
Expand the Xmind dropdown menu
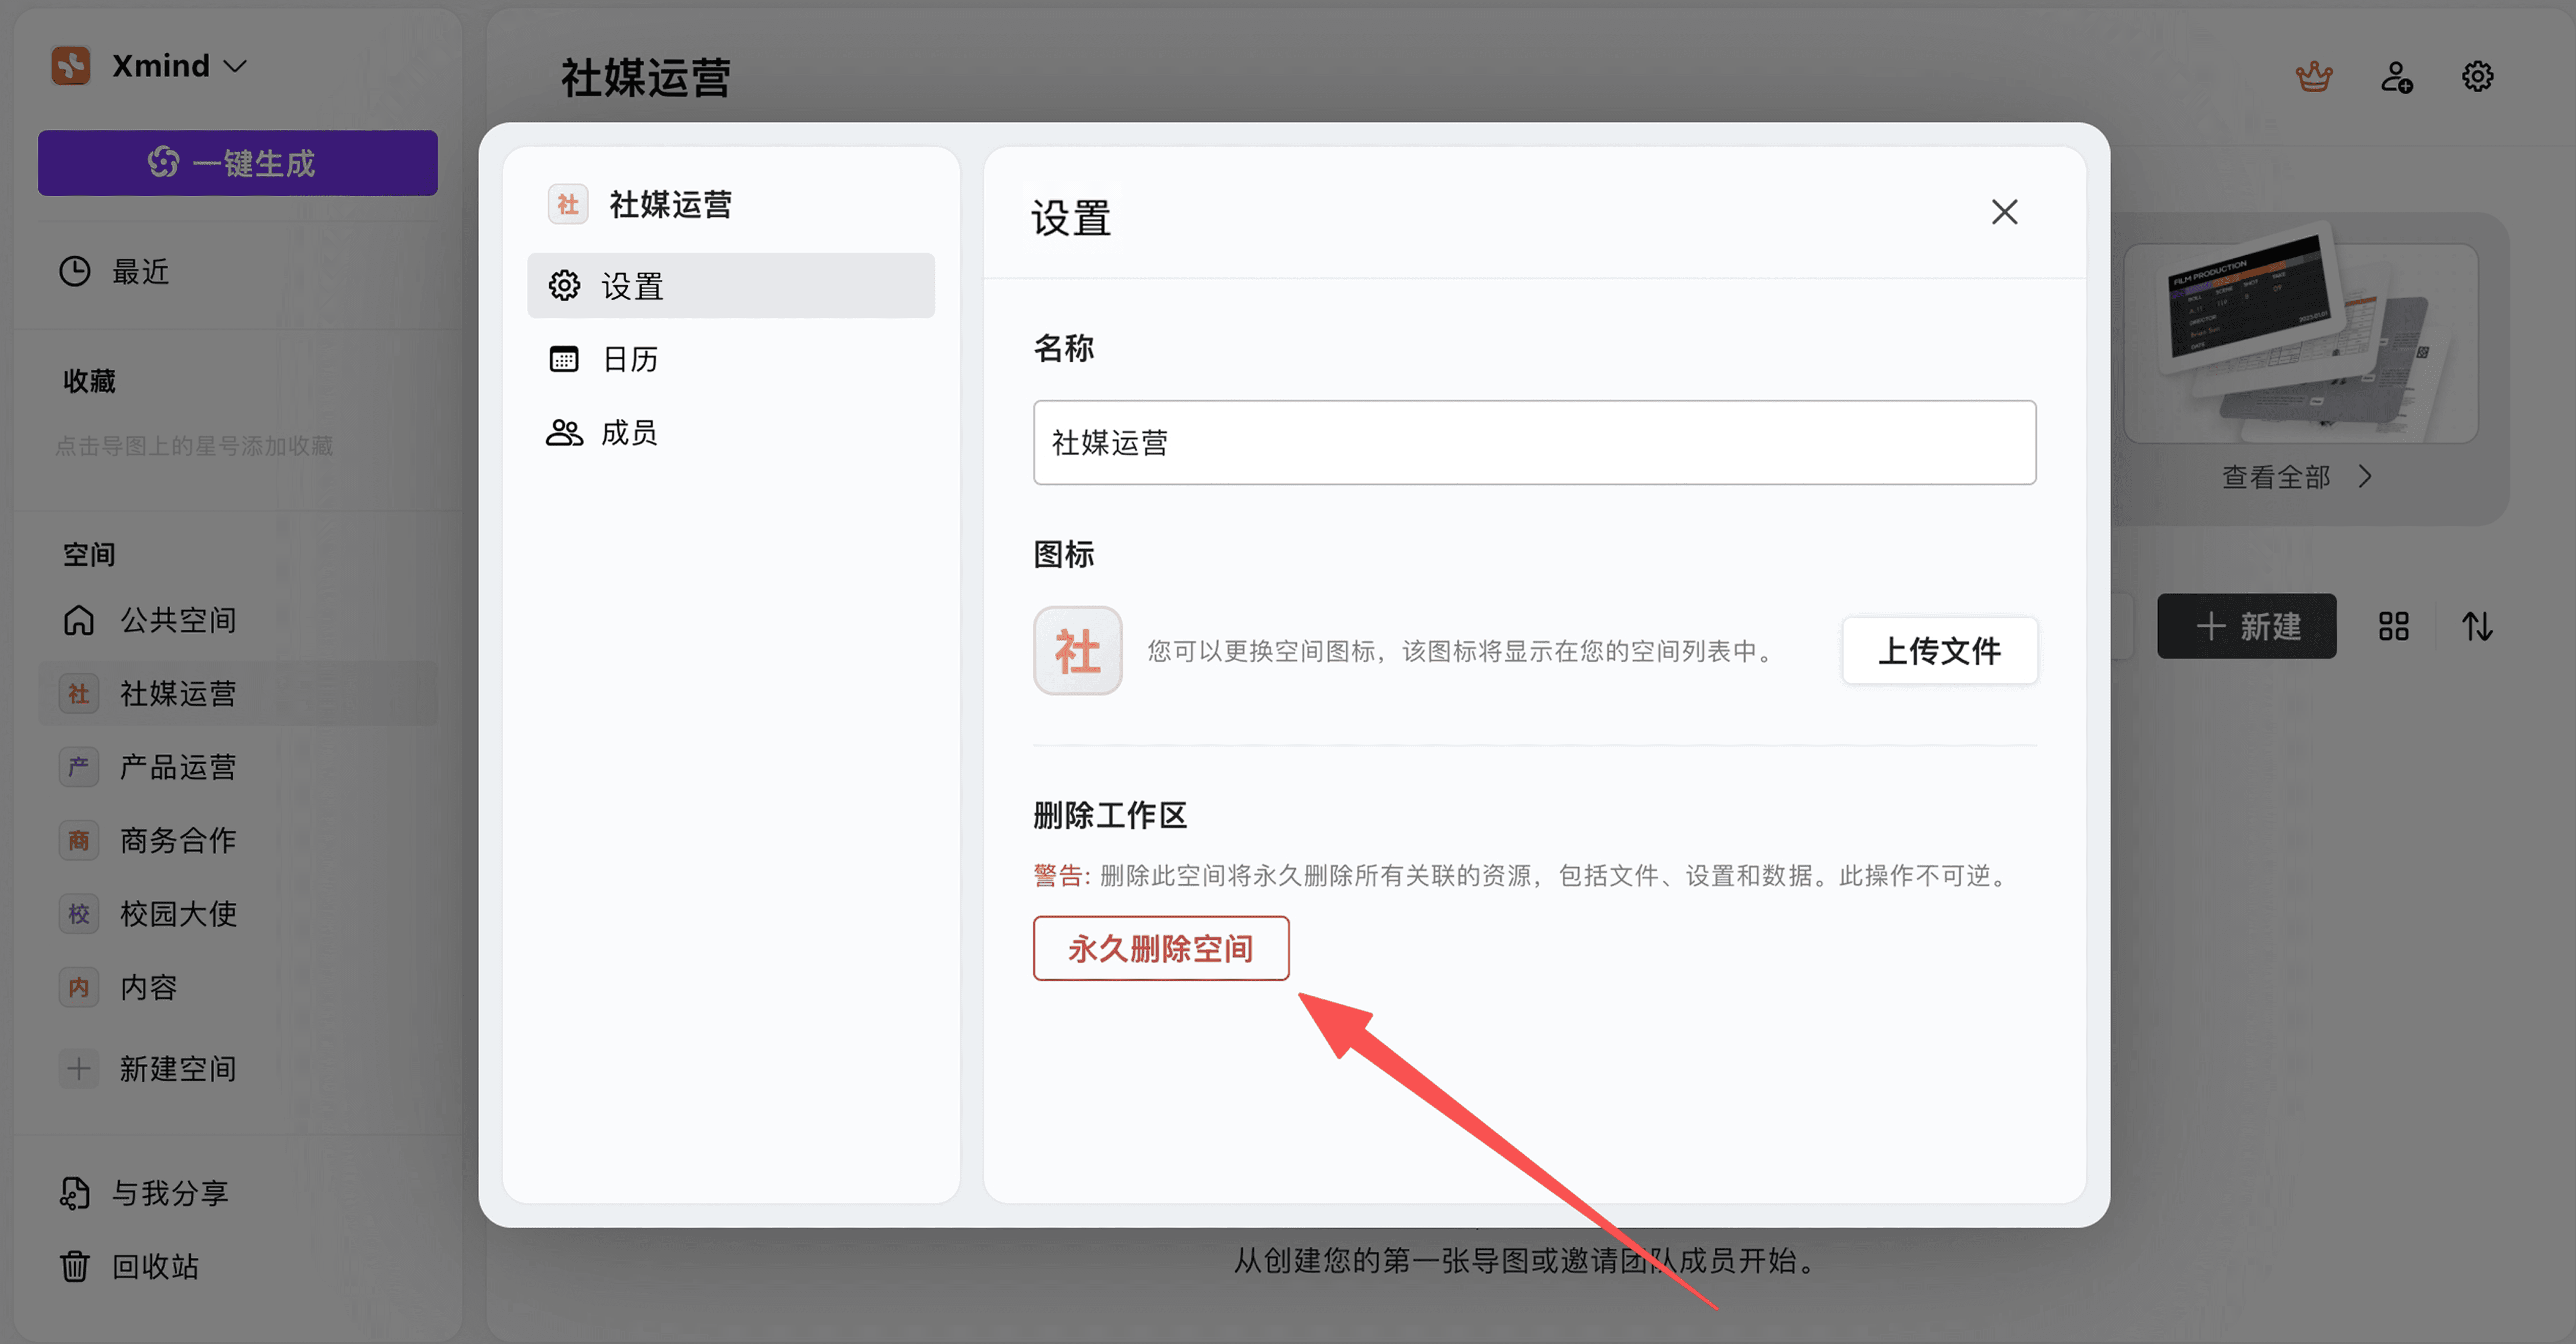coord(180,66)
